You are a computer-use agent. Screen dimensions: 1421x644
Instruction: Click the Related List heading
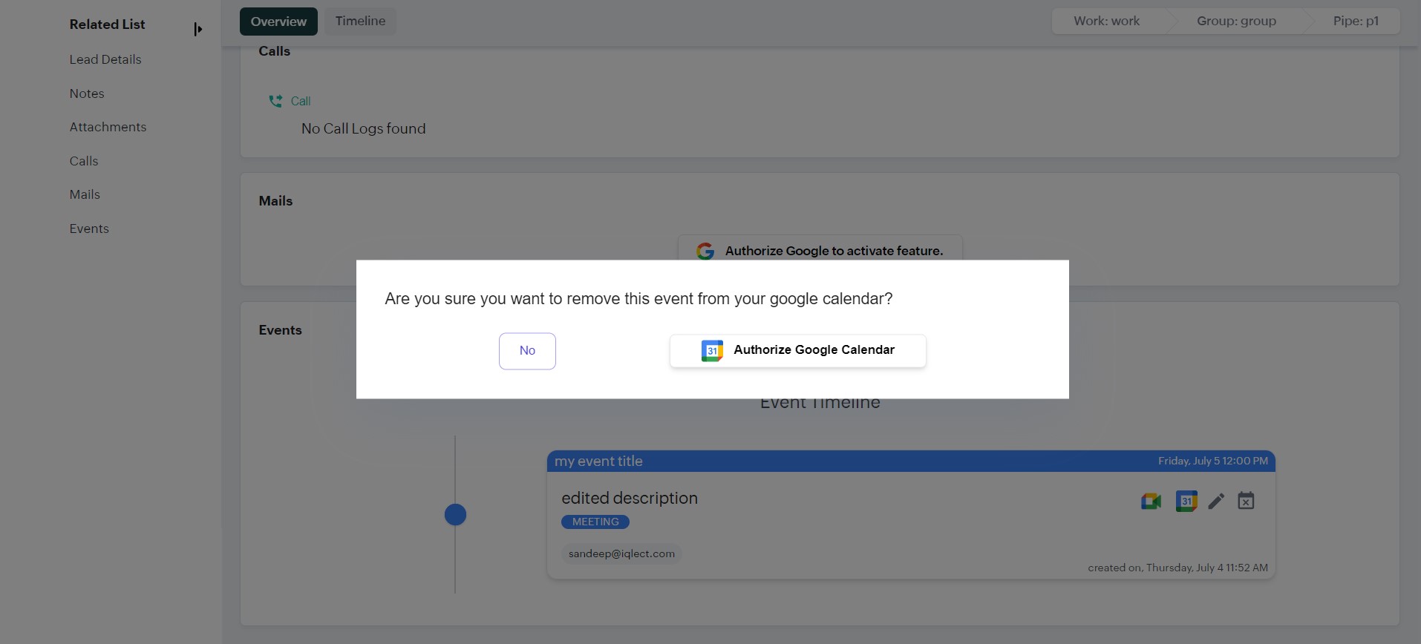pyautogui.click(x=108, y=24)
